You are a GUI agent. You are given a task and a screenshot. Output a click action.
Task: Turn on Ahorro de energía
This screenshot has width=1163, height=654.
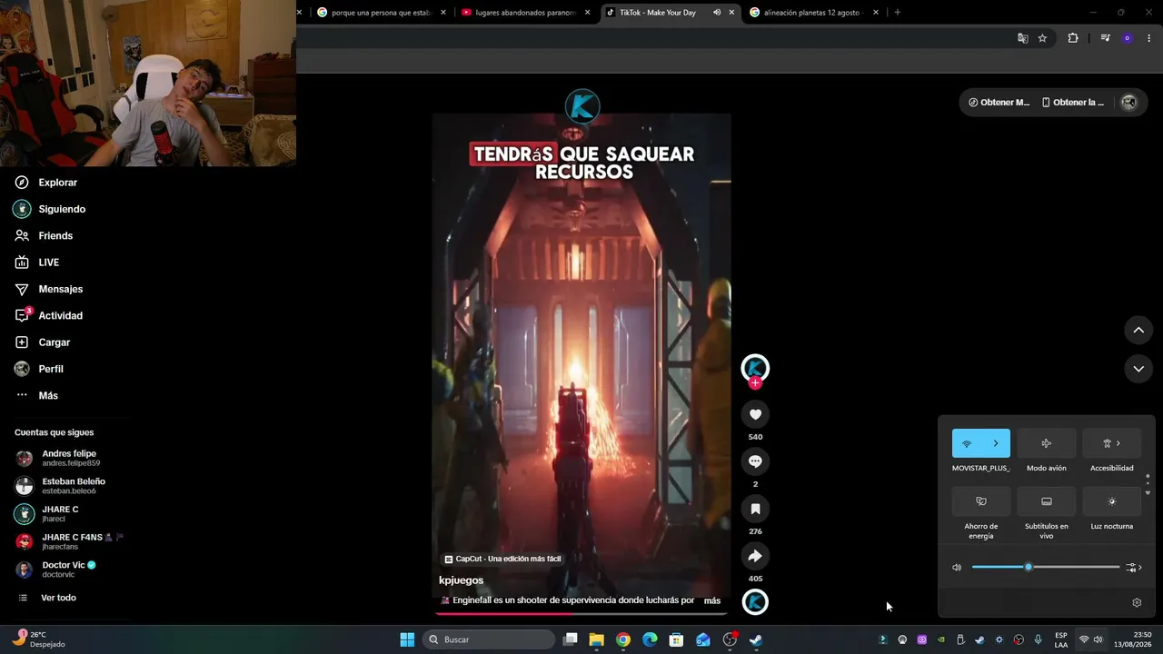click(x=981, y=501)
